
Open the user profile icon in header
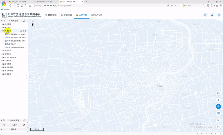212,15
